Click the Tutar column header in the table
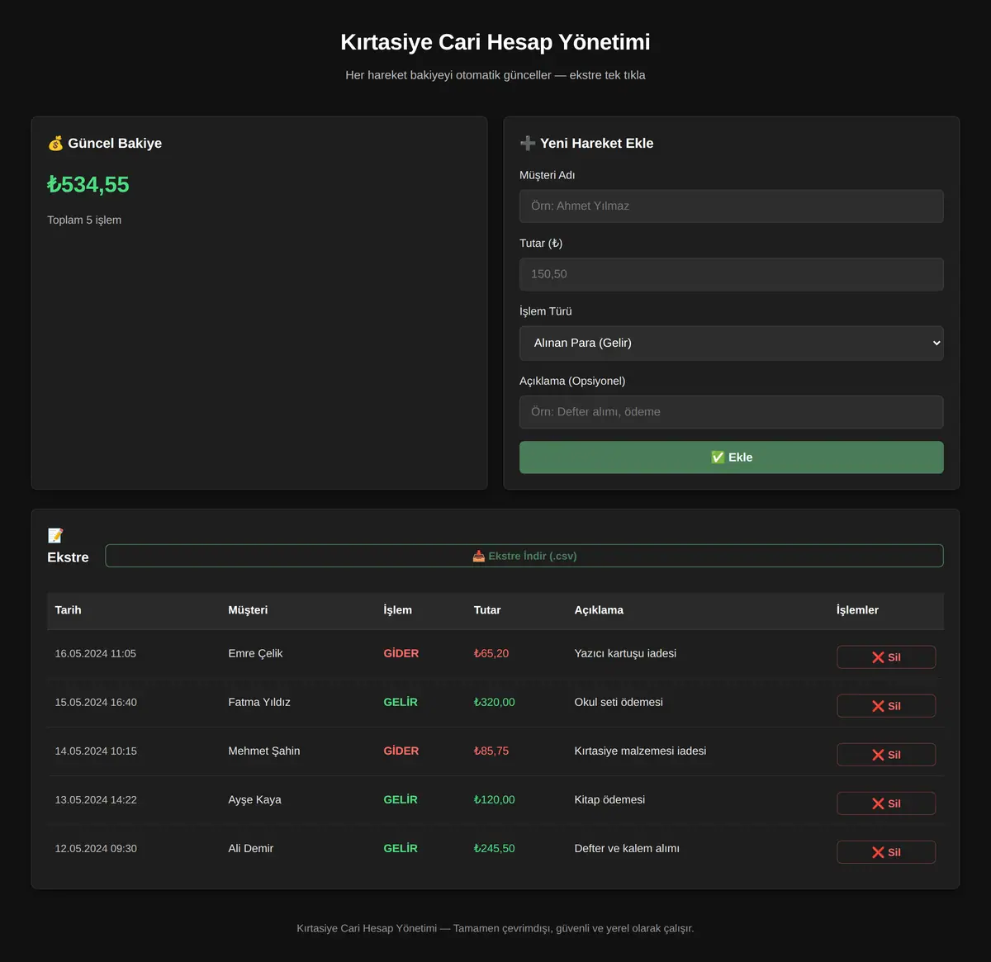This screenshot has width=991, height=962. pos(487,610)
